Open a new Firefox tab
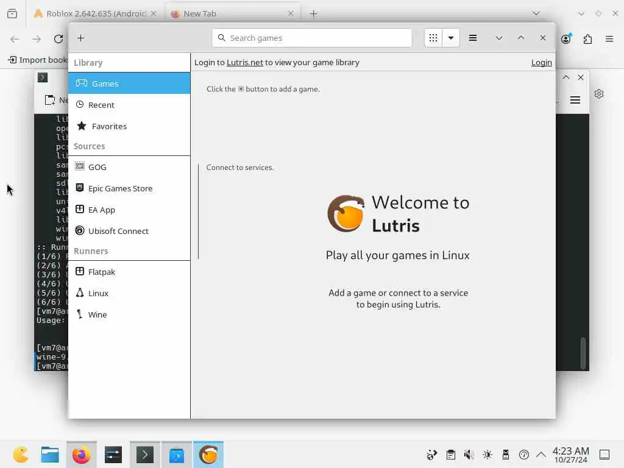Image resolution: width=624 pixels, height=468 pixels. tap(314, 14)
